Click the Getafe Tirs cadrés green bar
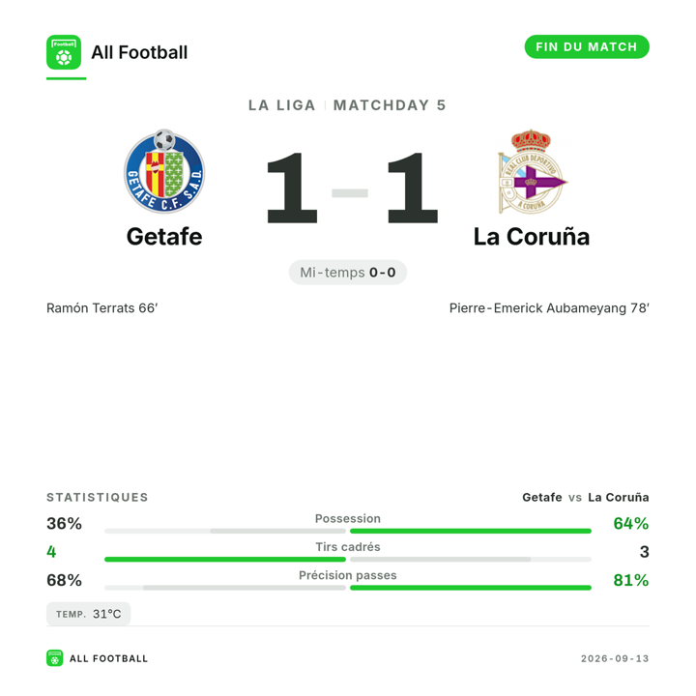Image resolution: width=696 pixels, height=696 pixels. 225,560
